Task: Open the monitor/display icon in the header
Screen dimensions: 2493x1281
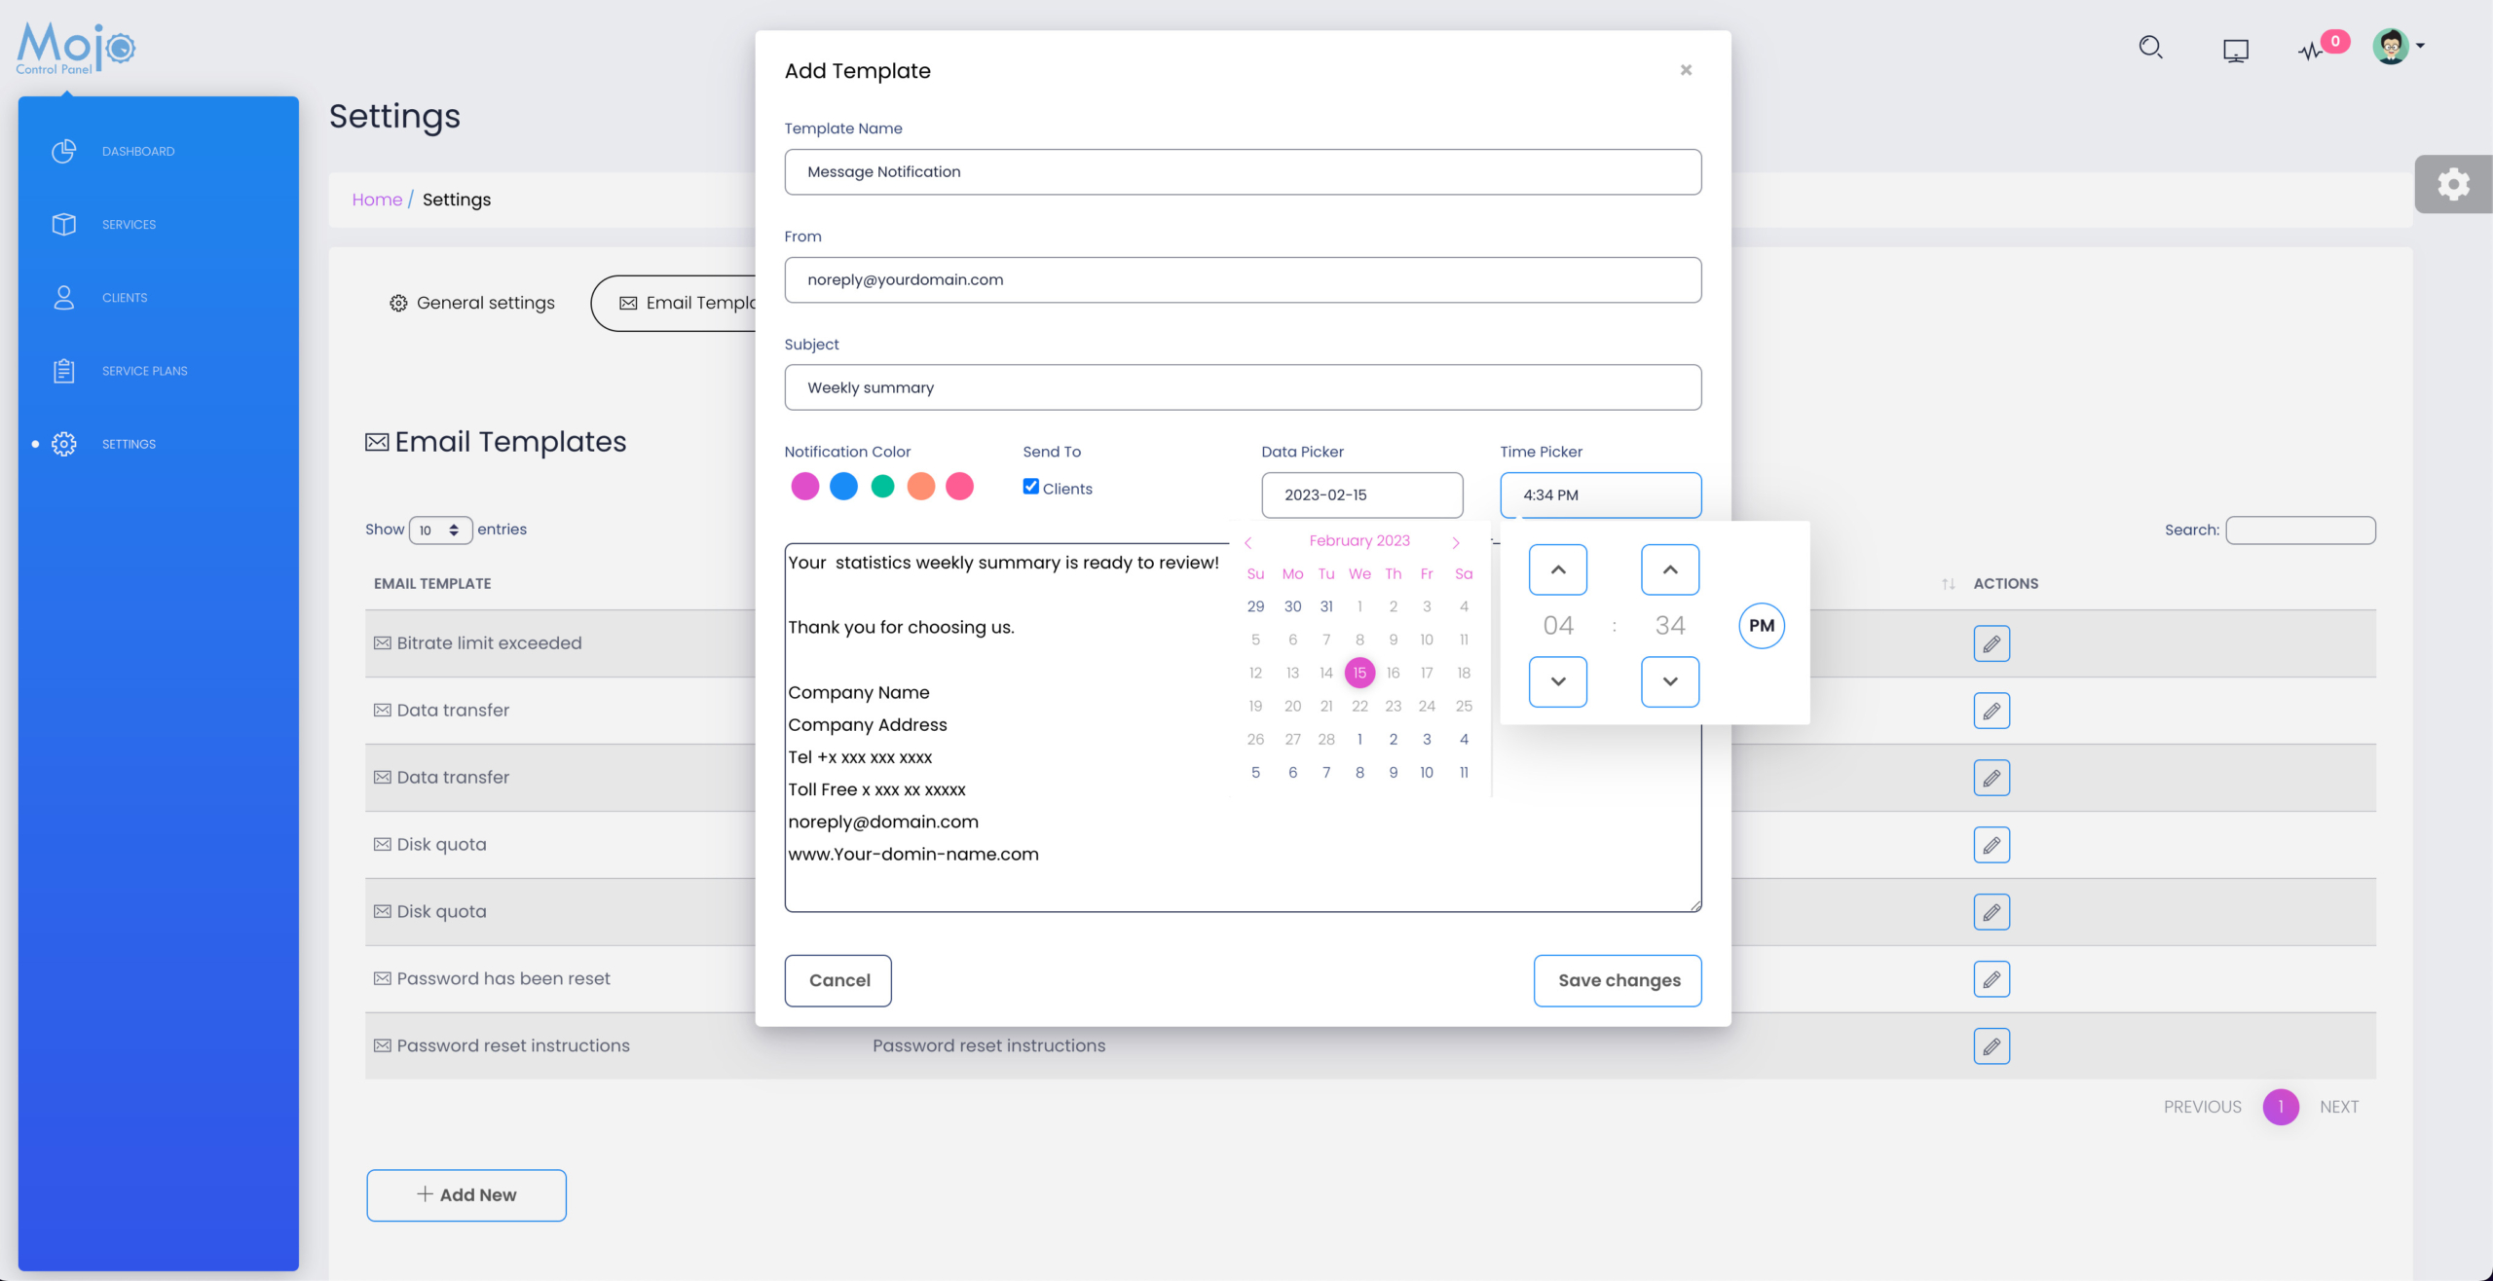Action: click(2236, 49)
